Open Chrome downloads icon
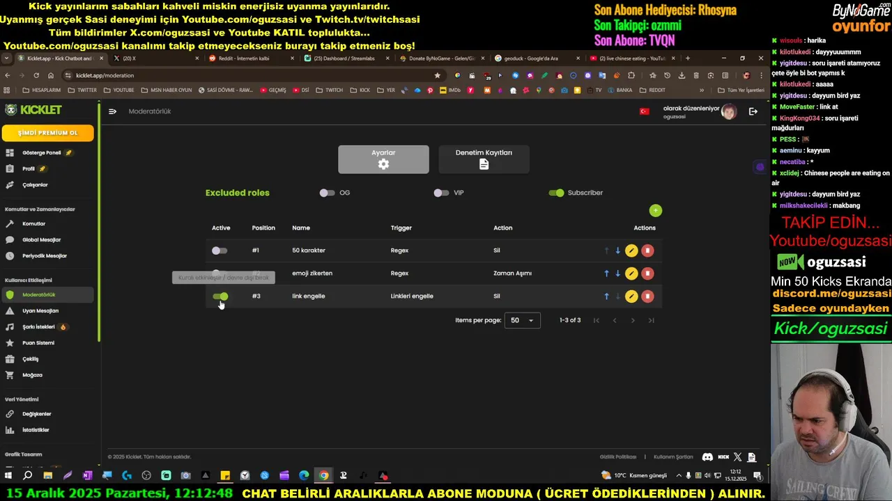This screenshot has width=892, height=501. [x=682, y=75]
